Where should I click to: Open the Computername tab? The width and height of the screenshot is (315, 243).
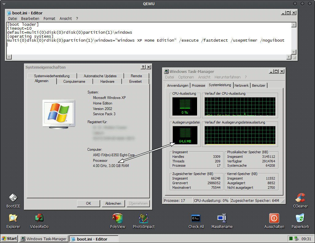pos(74,82)
